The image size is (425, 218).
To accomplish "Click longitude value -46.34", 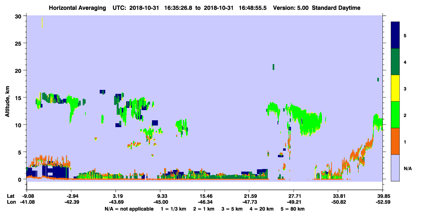I will [x=205, y=202].
